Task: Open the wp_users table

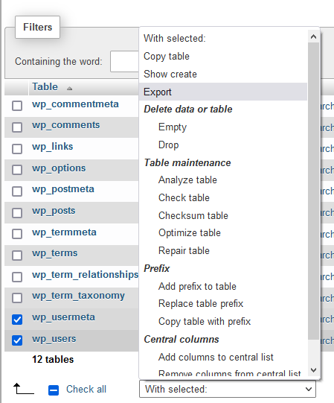Action: pyautogui.click(x=54, y=339)
